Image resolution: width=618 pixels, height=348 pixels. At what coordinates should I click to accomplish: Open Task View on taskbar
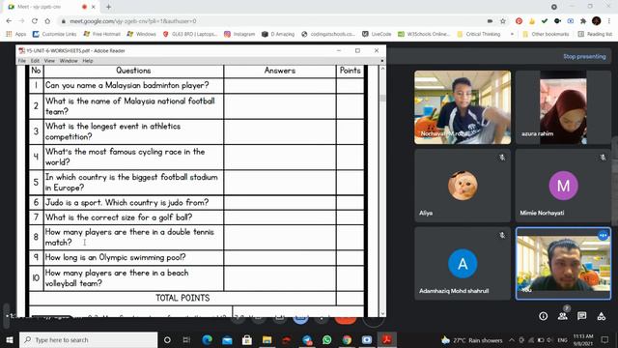(186, 339)
